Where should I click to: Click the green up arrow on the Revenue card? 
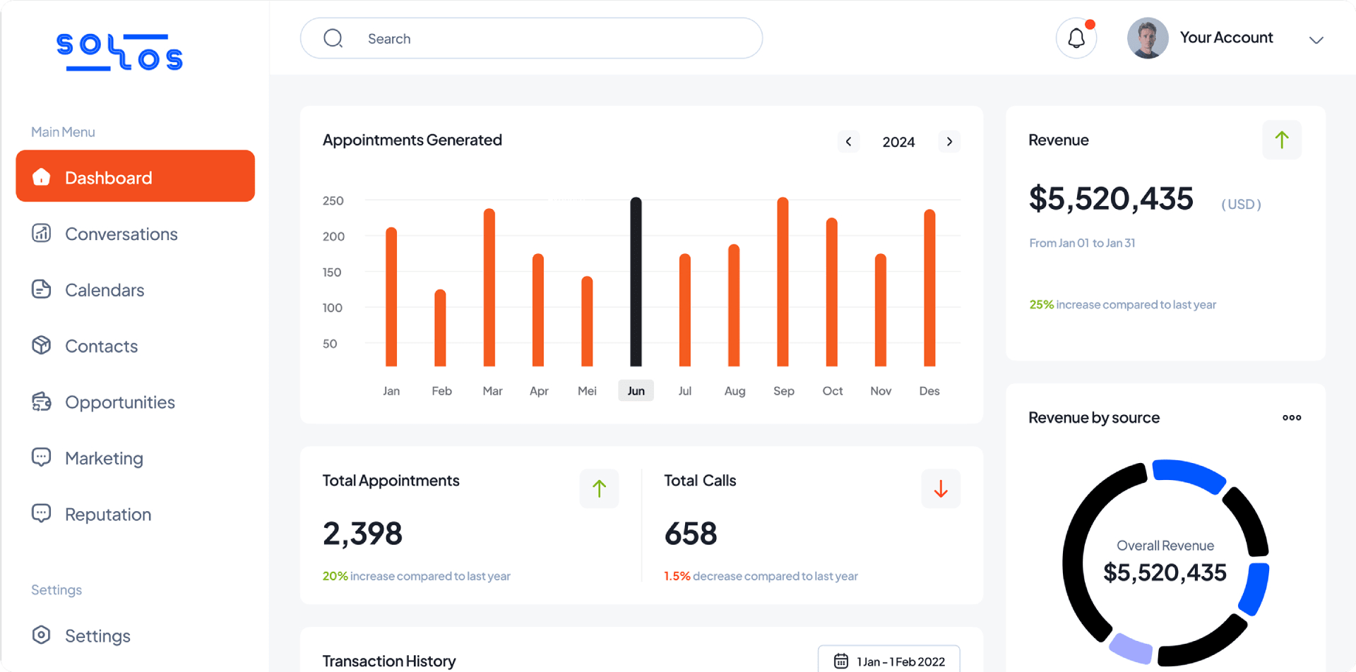click(x=1282, y=140)
